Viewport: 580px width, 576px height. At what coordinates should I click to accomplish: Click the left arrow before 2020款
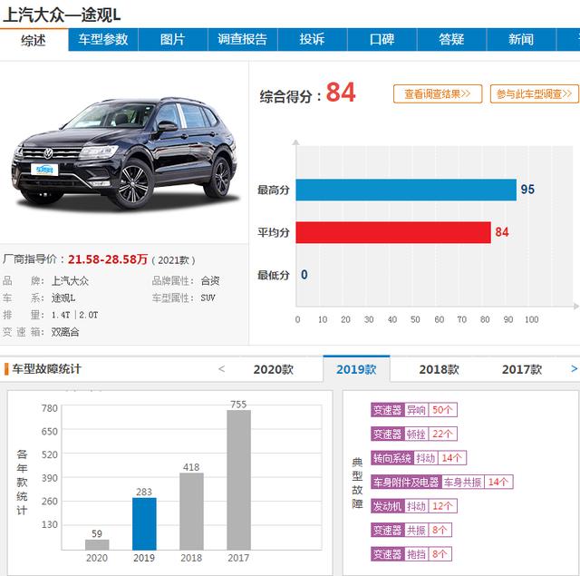tap(221, 368)
